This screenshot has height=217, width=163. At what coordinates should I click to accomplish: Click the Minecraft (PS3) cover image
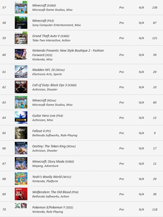21,23
